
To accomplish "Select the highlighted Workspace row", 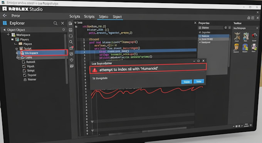I will (x=44, y=53).
